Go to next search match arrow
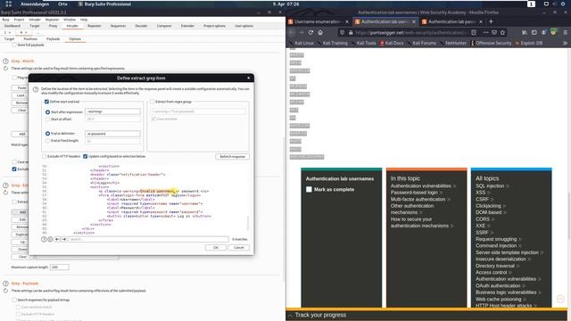The width and height of the screenshot is (571, 321). 64,239
